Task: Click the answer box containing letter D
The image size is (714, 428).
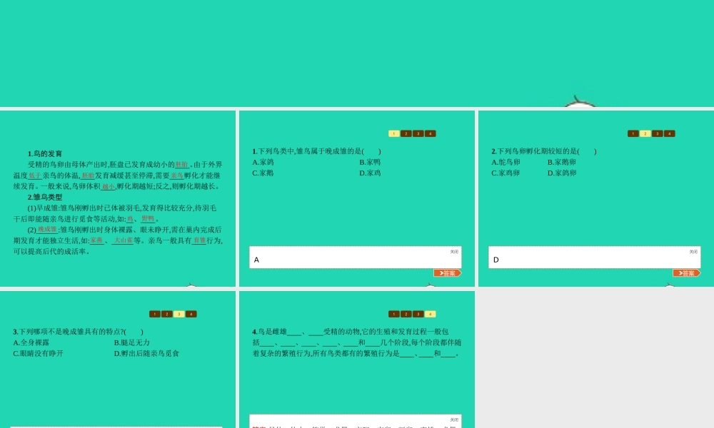Action: pos(594,258)
